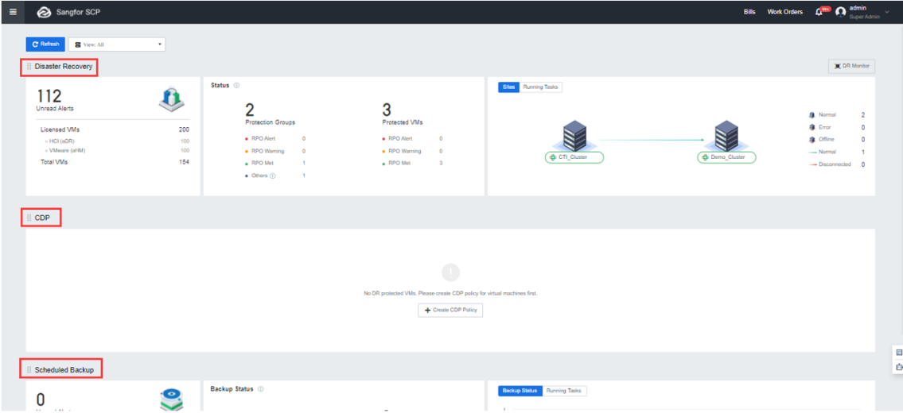This screenshot has height=413, width=903.
Task: Click the VMware (aHM) license row
Action: click(115, 150)
